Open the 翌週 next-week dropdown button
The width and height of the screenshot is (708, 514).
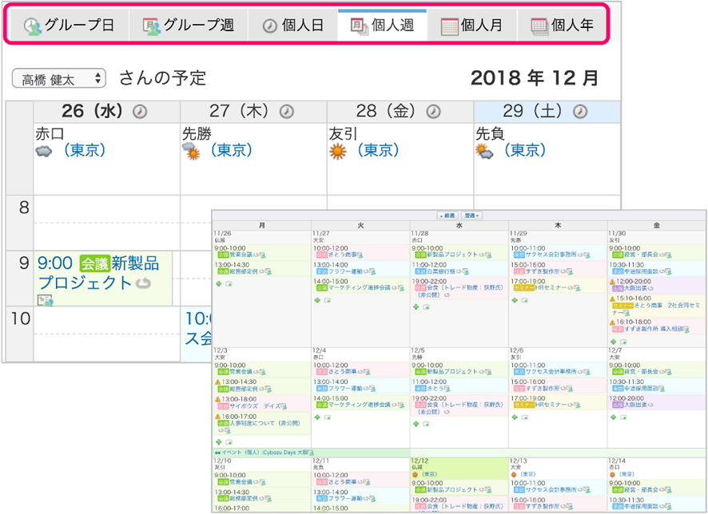[x=471, y=215]
